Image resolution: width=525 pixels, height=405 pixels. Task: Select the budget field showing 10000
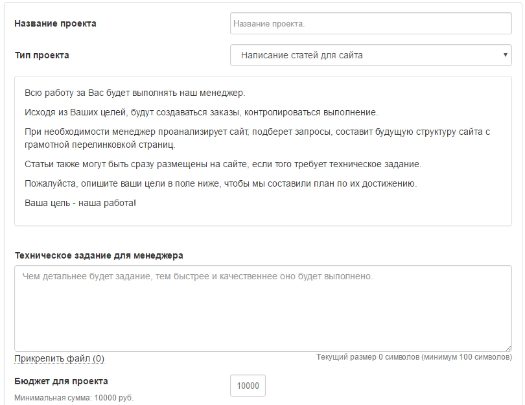pyautogui.click(x=248, y=386)
